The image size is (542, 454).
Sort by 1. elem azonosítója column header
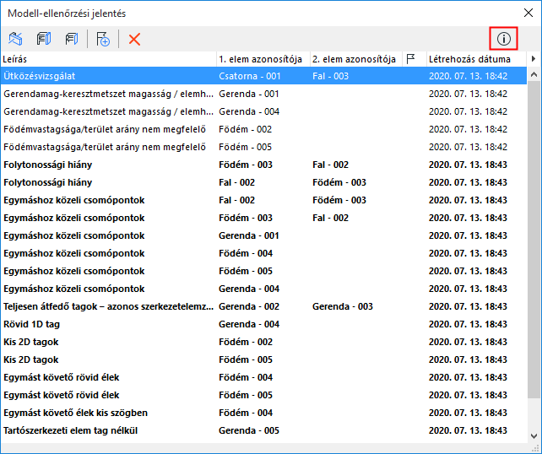click(x=263, y=59)
